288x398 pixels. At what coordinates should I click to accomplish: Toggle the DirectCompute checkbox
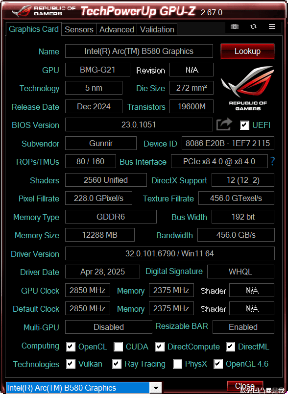160,347
